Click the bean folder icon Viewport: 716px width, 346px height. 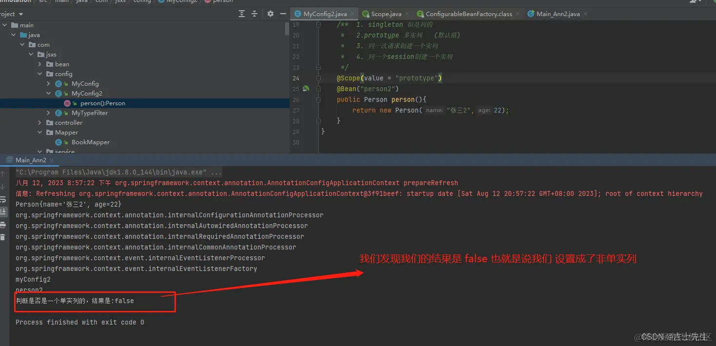coord(50,64)
